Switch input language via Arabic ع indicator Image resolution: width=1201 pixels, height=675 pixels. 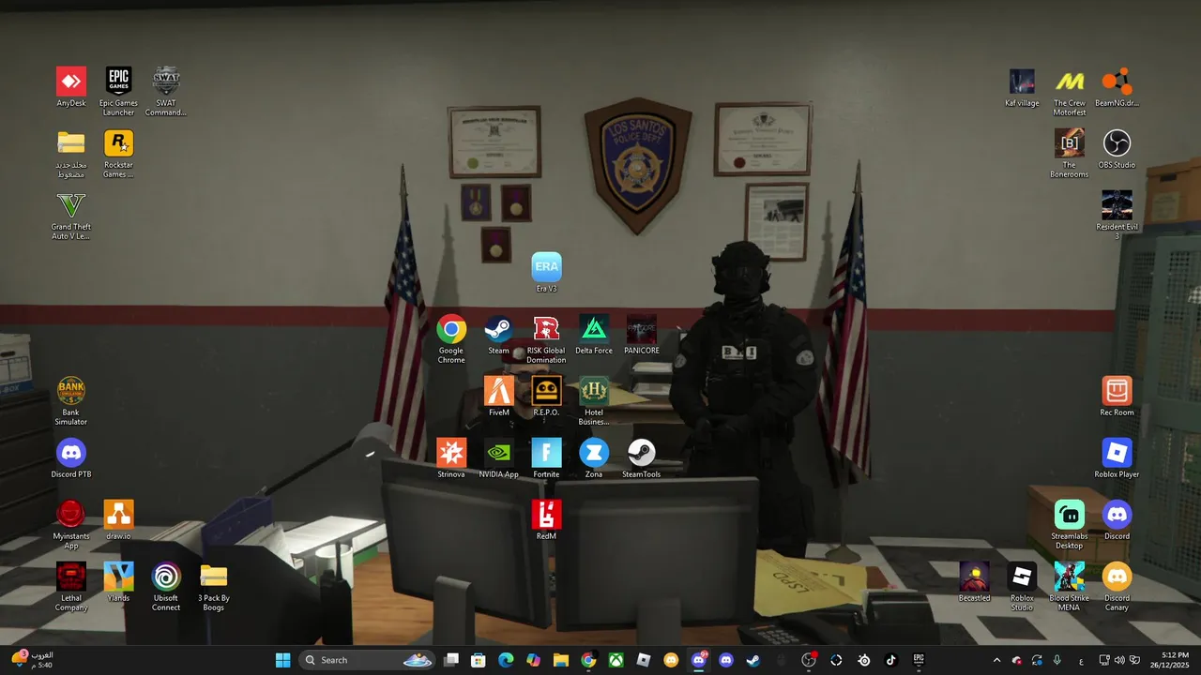click(x=1081, y=661)
